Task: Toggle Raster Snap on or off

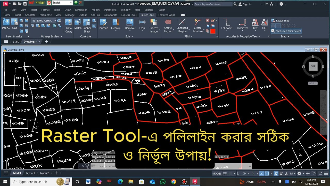Action: coord(280,20)
